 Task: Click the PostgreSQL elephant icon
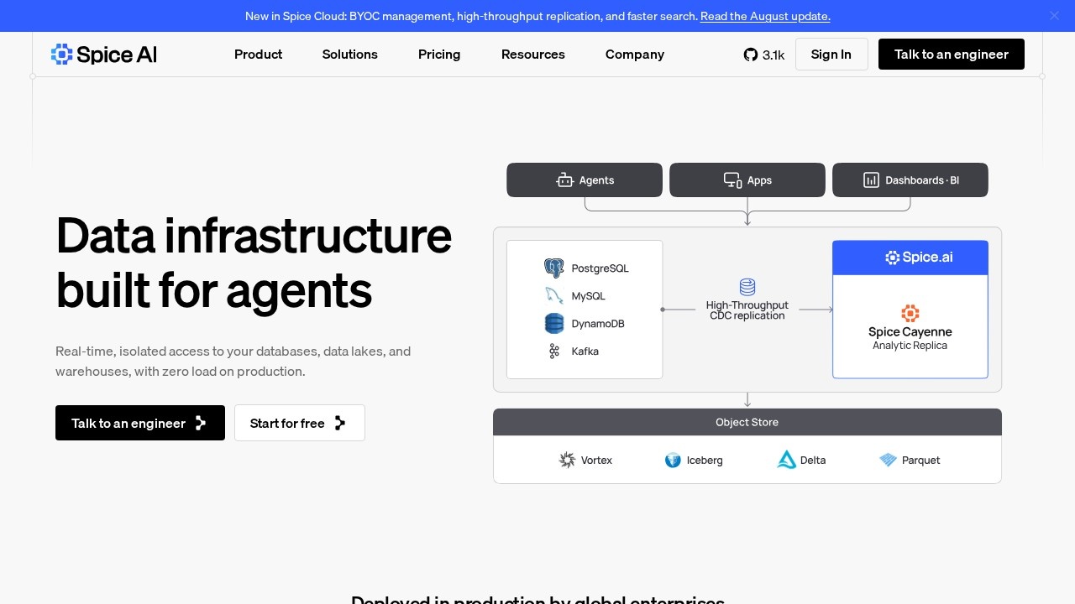[x=553, y=268]
